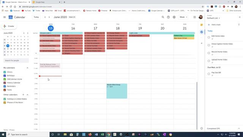Open the Google account avatar
This screenshot has height=137, width=243.
(x=201, y=17)
